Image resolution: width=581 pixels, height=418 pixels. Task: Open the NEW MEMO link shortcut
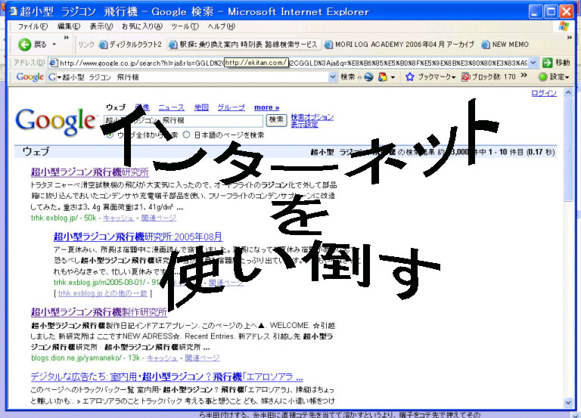click(x=505, y=45)
